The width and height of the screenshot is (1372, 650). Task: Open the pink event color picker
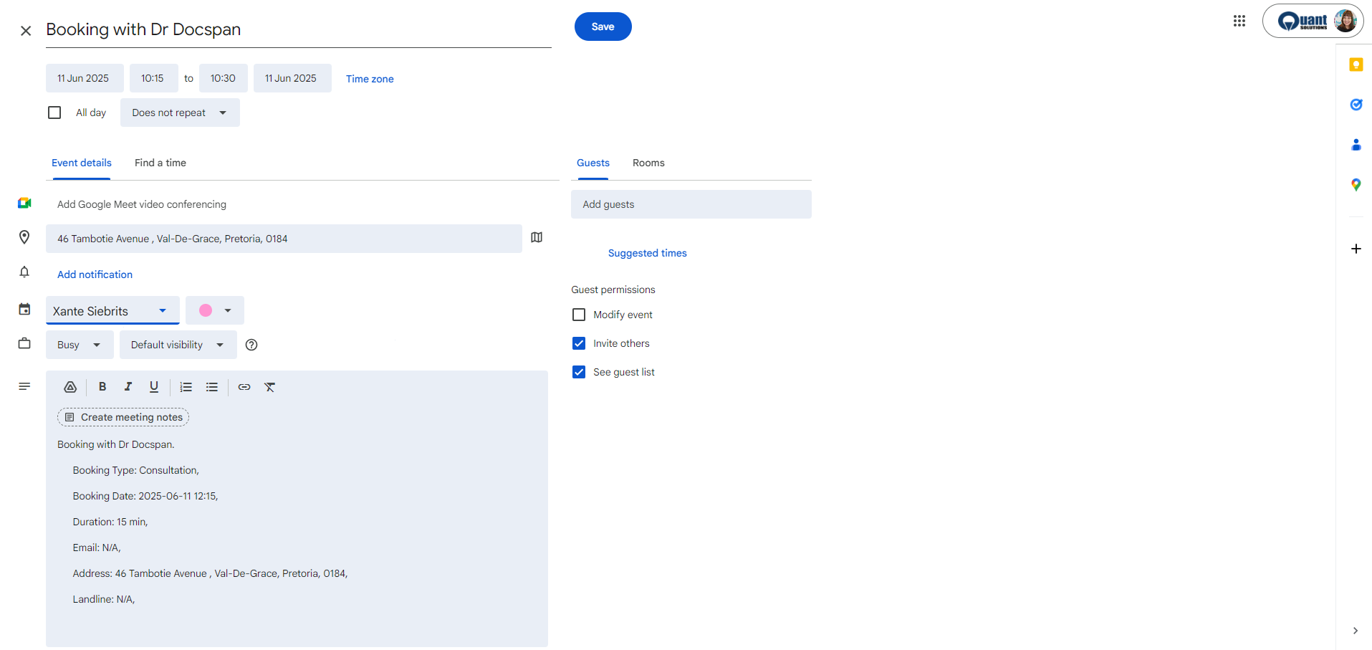(215, 310)
